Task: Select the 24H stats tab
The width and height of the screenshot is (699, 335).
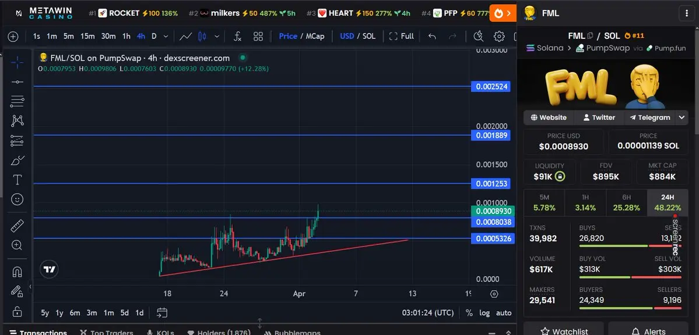Action: click(x=668, y=203)
